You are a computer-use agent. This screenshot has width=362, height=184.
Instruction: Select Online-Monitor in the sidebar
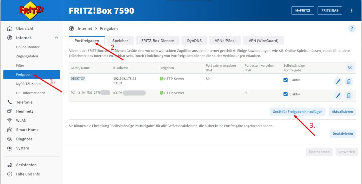point(28,47)
